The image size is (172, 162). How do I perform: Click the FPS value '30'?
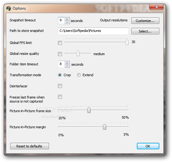[x=133, y=42]
